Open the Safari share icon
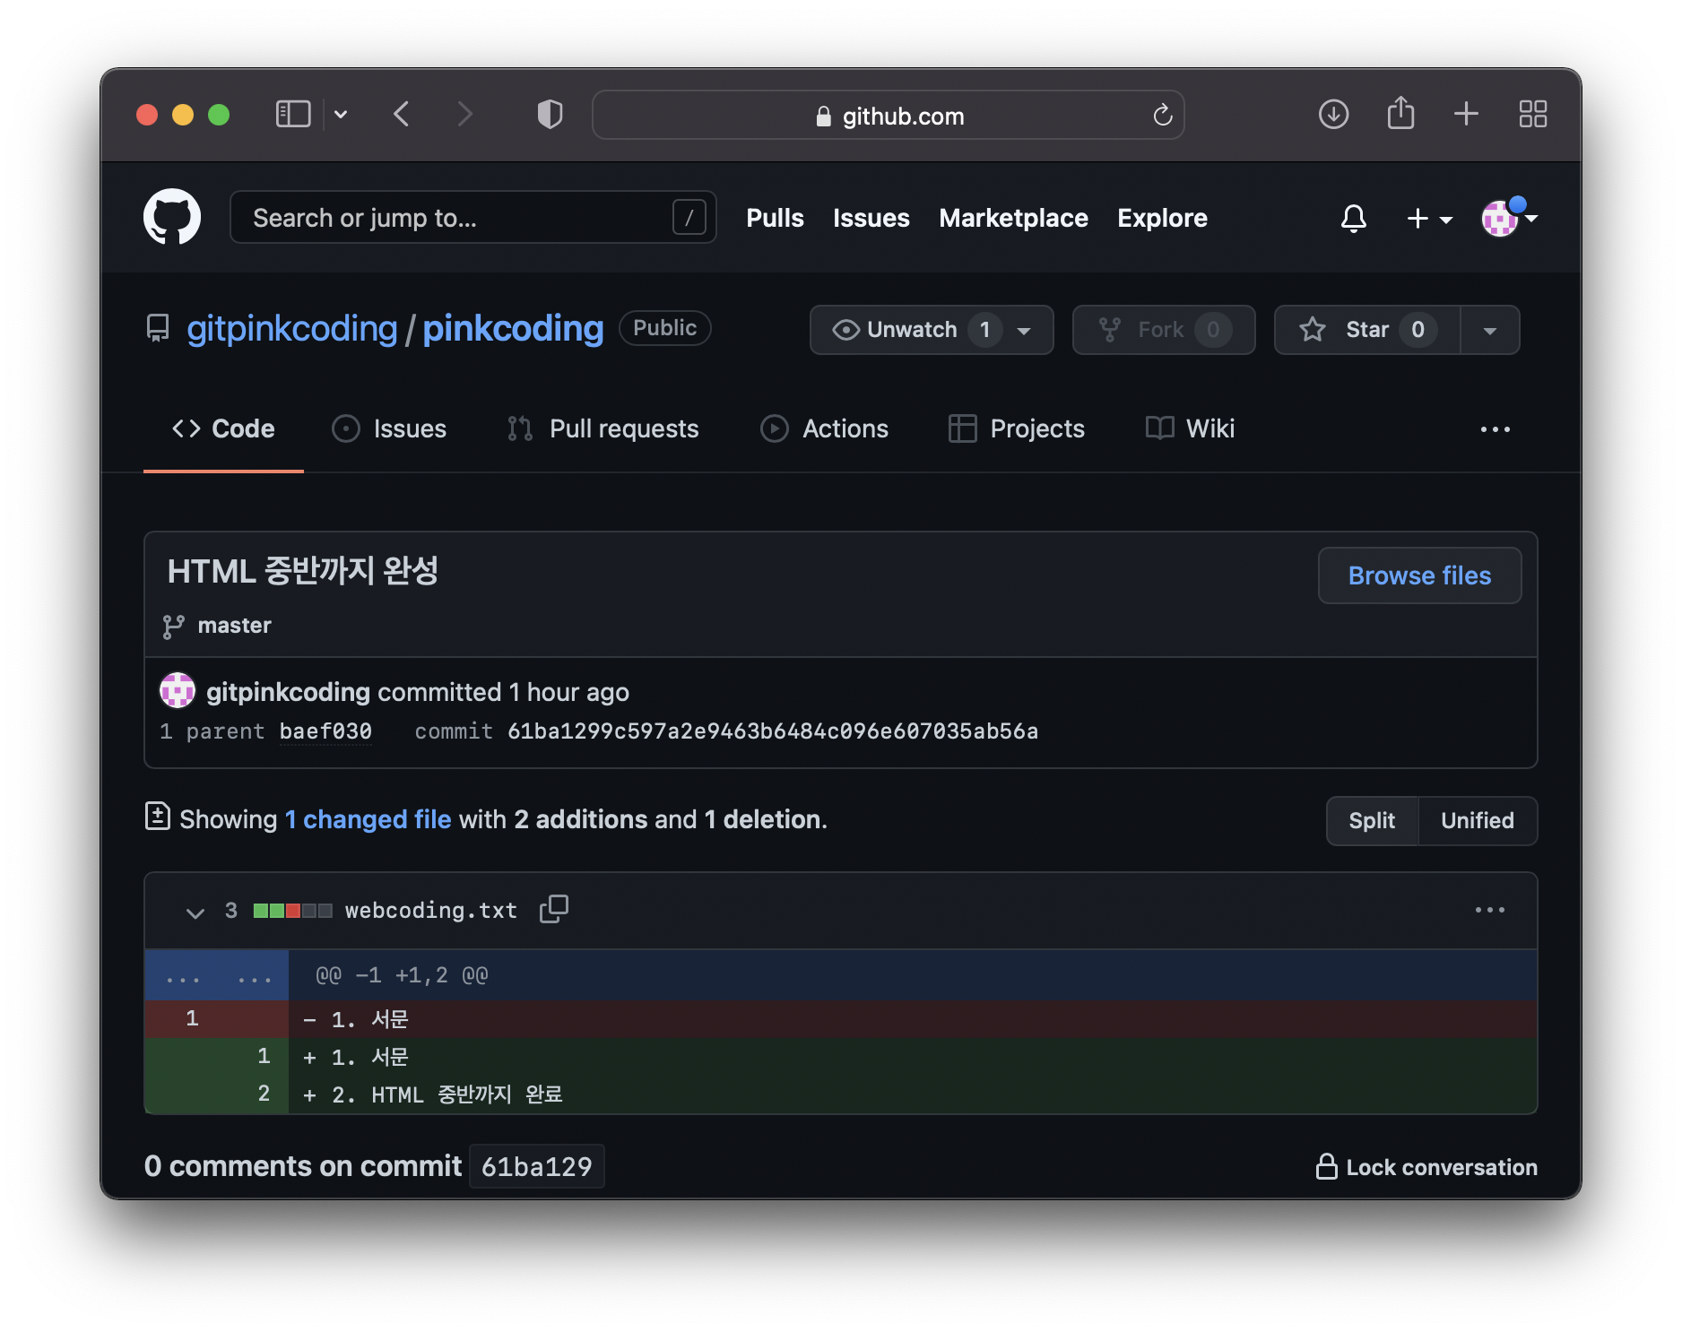Image resolution: width=1682 pixels, height=1332 pixels. pos(1400,114)
